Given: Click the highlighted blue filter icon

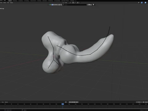Looking at the screenshot, I should pos(52,5).
